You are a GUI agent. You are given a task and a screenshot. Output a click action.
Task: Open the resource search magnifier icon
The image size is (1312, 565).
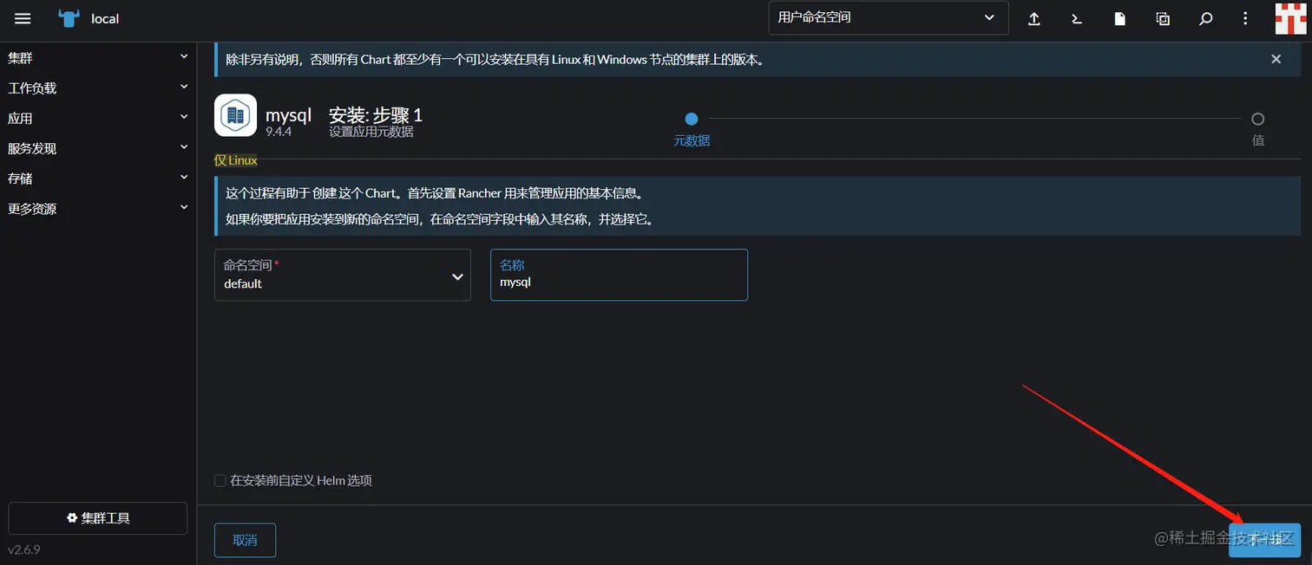click(1205, 18)
